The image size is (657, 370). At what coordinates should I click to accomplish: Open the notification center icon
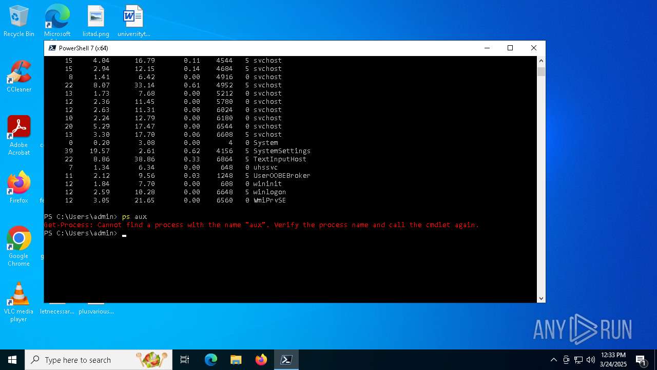[641, 360]
